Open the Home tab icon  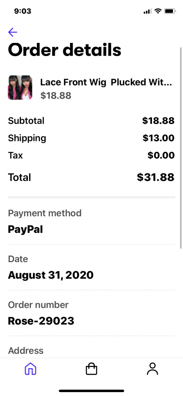point(30,369)
